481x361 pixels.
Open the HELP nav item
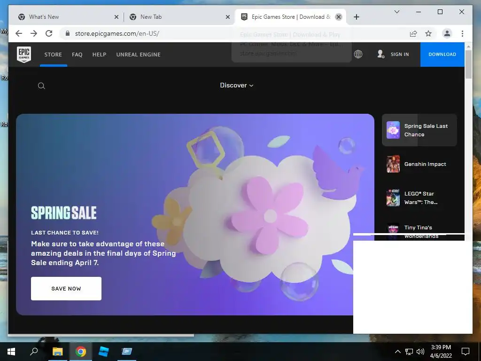(100, 55)
